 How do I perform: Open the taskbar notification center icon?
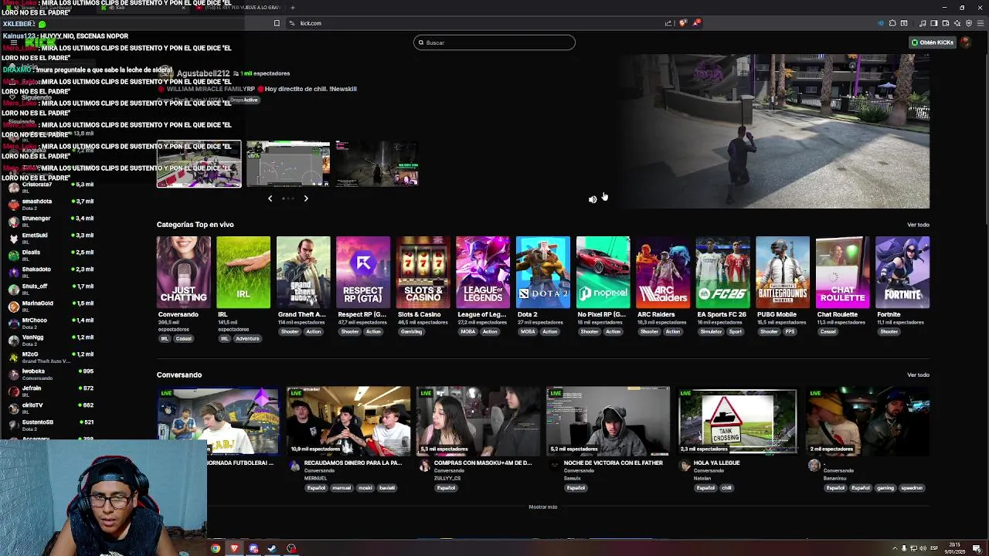(977, 549)
